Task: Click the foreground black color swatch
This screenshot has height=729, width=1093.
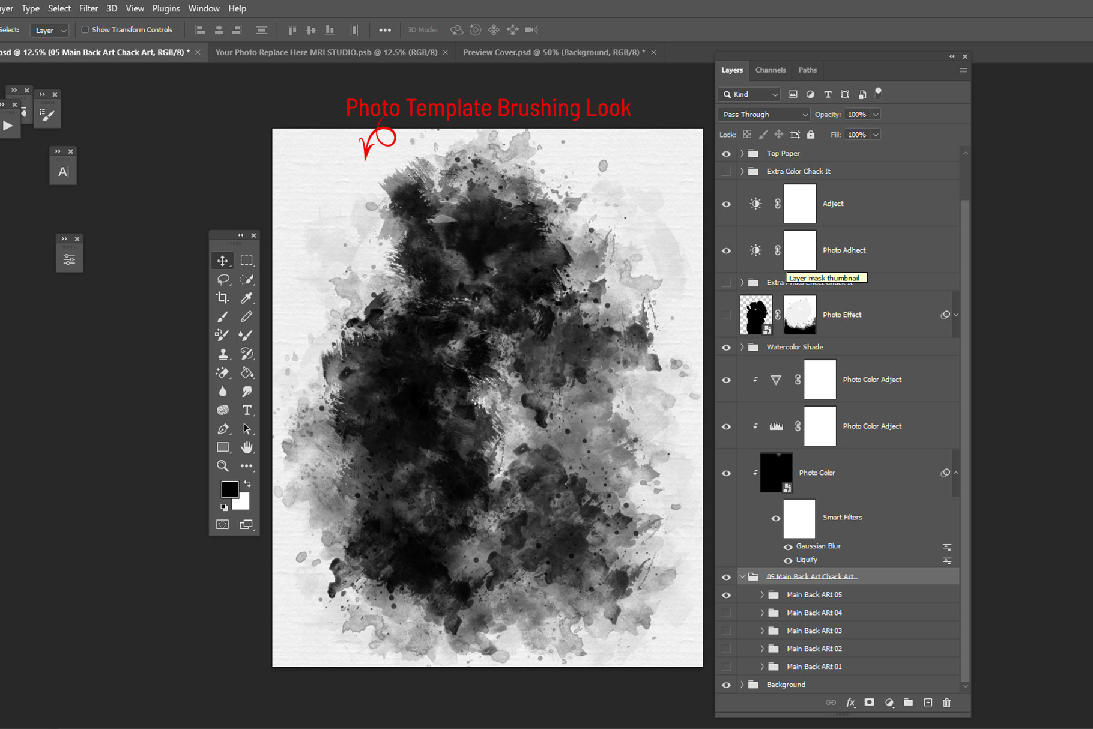Action: (228, 488)
